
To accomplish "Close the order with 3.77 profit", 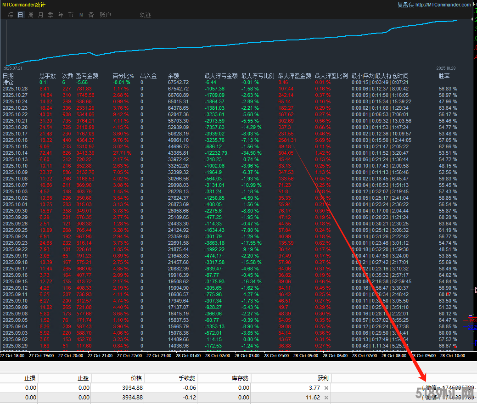I will pyautogui.click(x=326, y=388).
